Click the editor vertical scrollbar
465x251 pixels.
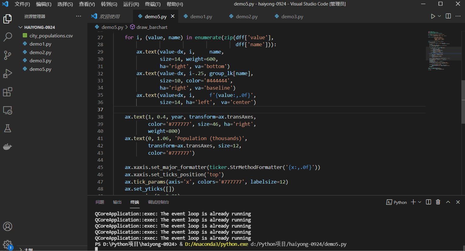tap(463, 102)
